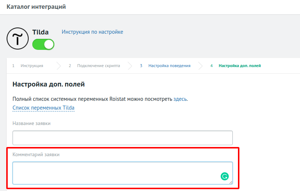Select step 4 Настройка доп. полей
Viewport: 300px width, 191px height.
click(239, 66)
